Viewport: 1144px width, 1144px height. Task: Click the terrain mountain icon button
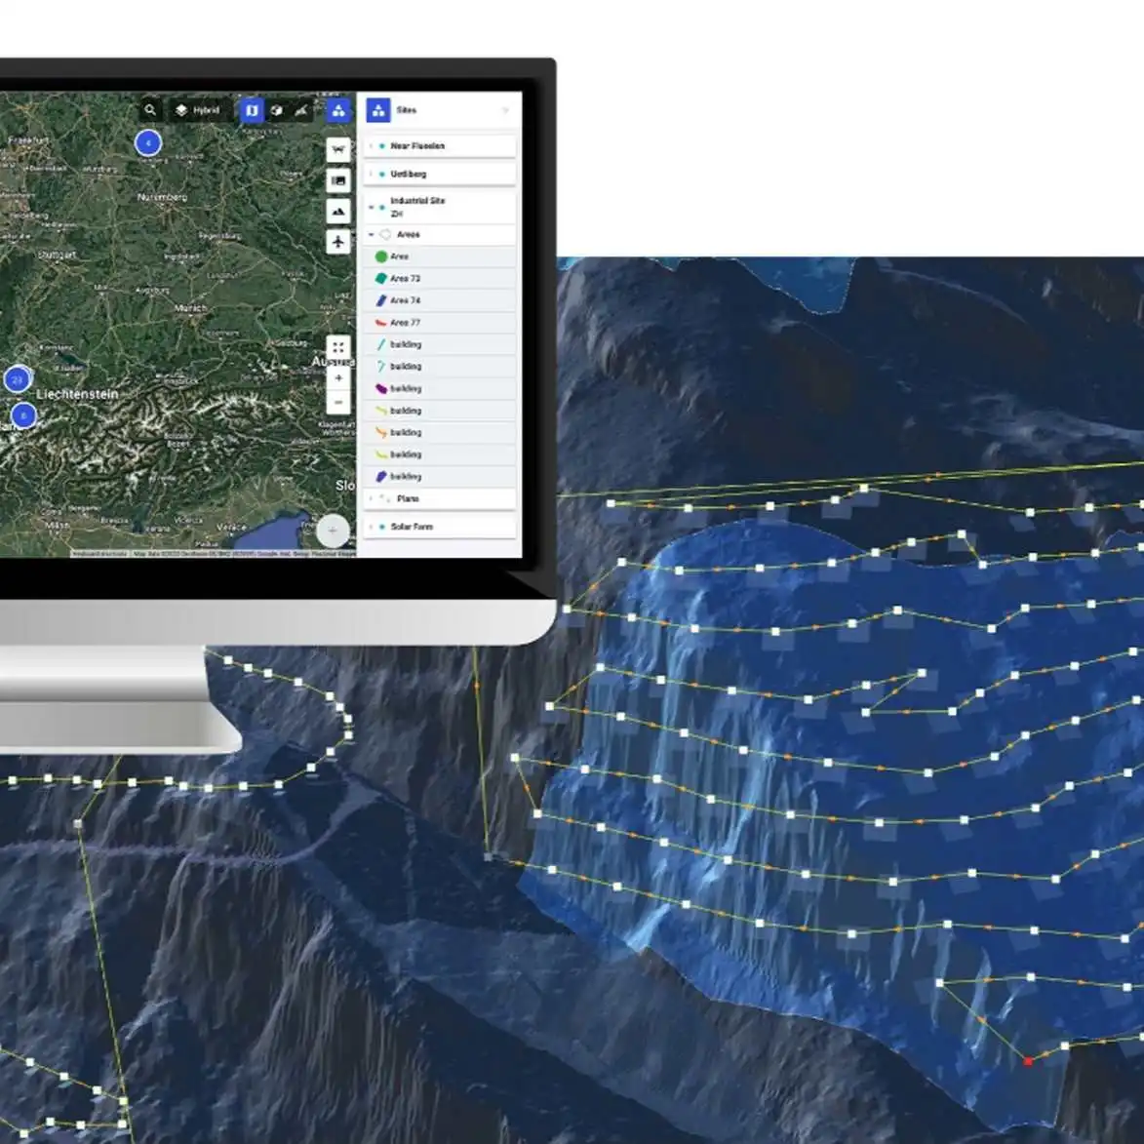[x=338, y=211]
